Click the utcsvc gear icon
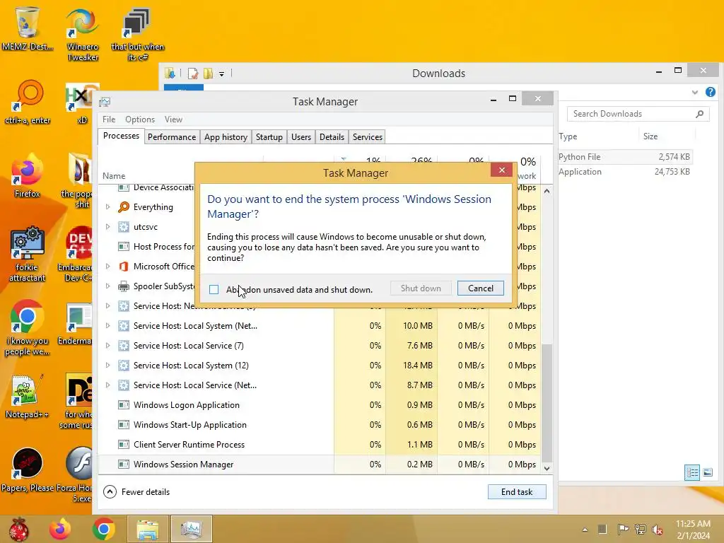 pos(123,227)
